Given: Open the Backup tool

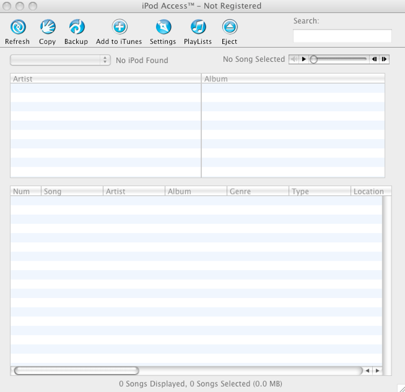Looking at the screenshot, I should (77, 27).
